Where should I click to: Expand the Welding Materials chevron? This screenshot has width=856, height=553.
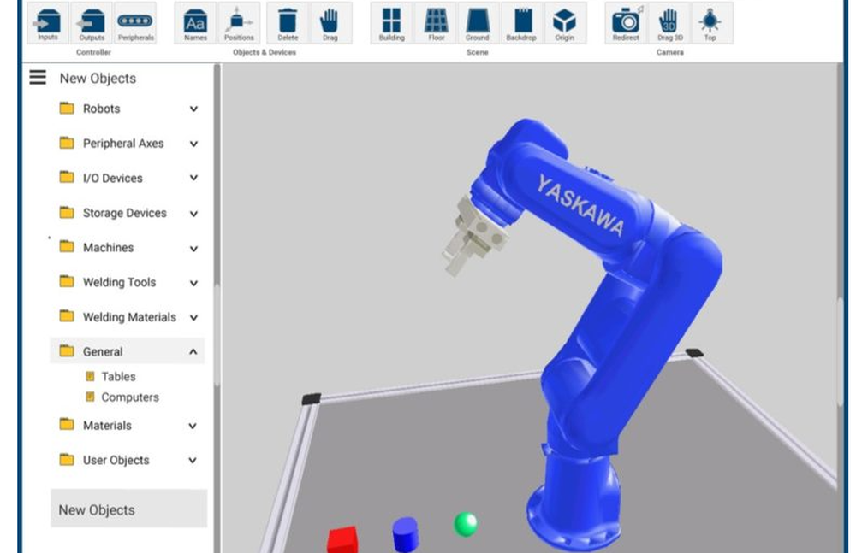click(193, 317)
